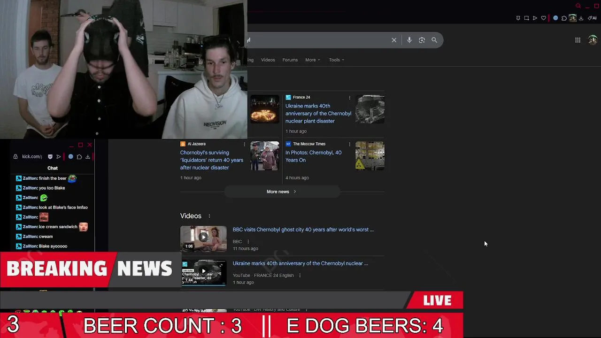Viewport: 601px width, 338px height.
Task: Click the Chat header in Kick window
Action: click(53, 168)
